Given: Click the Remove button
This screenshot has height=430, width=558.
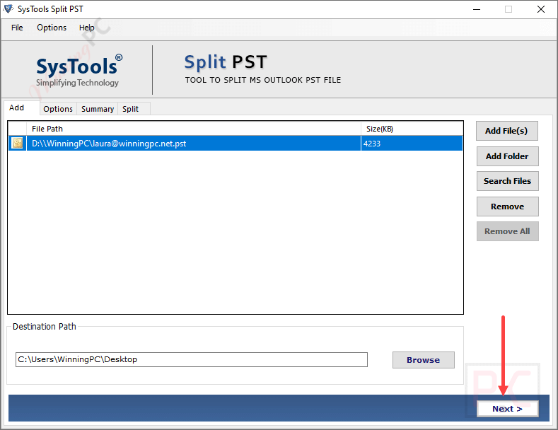Looking at the screenshot, I should tap(508, 207).
